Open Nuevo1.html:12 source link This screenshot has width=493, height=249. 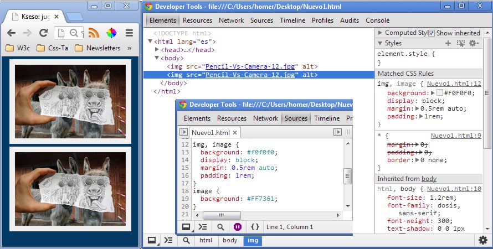click(454, 84)
